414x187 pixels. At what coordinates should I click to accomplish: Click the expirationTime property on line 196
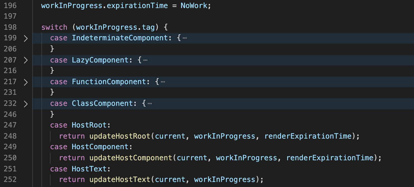pyautogui.click(x=137, y=6)
